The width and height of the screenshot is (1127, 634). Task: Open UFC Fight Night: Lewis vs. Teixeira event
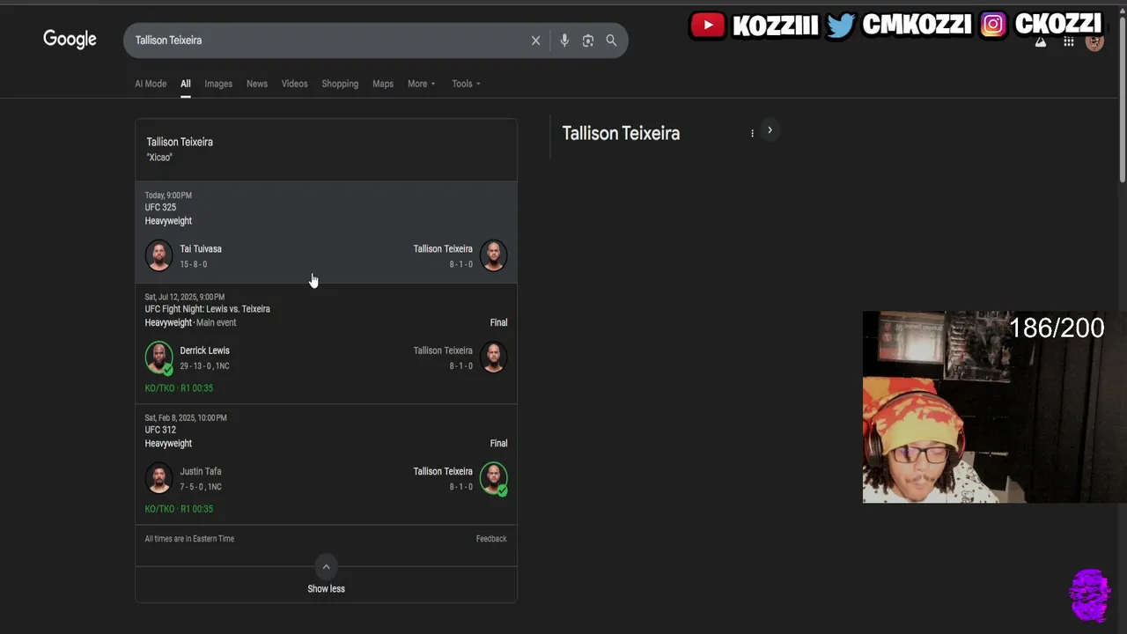[207, 309]
